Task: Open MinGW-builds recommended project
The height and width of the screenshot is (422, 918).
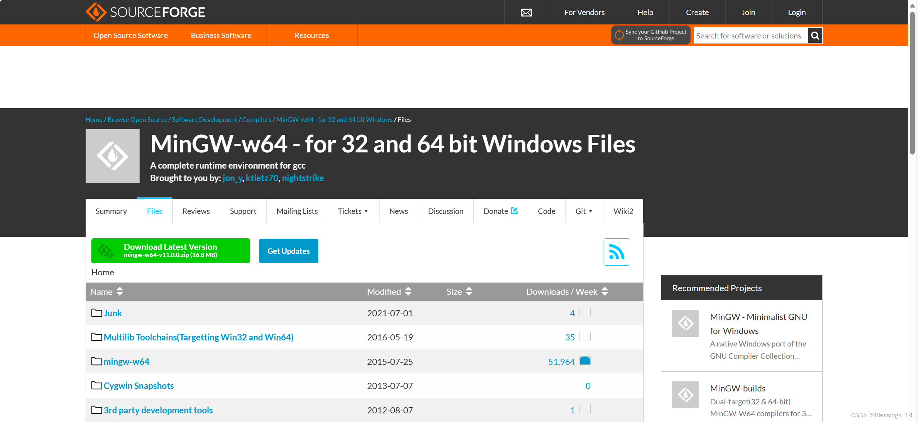Action: 737,388
